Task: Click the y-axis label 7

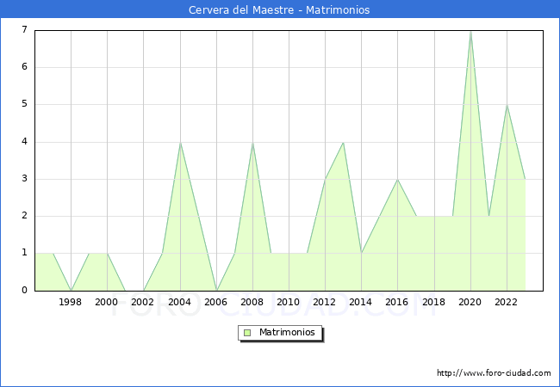Action: (24, 30)
